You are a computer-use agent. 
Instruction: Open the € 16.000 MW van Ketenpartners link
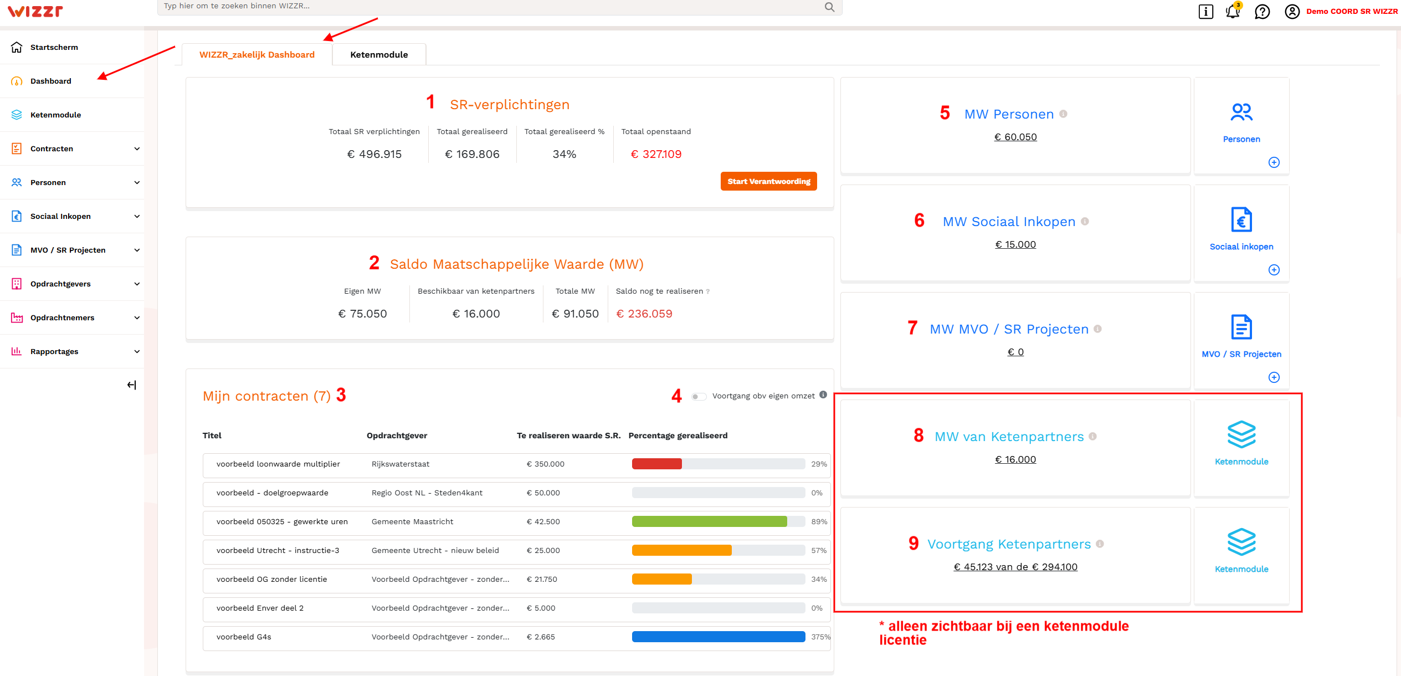1015,459
